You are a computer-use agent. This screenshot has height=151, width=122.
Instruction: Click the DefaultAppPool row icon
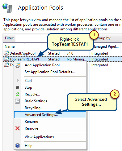tap(6, 53)
